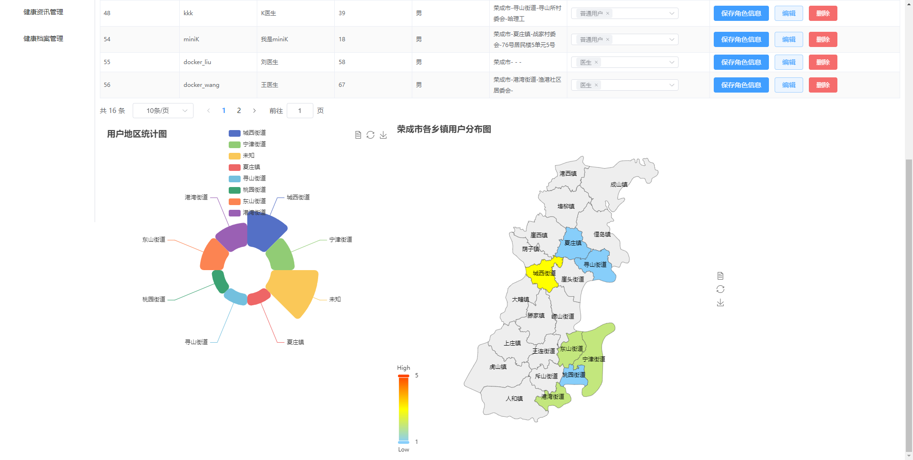Open the 10条/页 page size dropdown

pos(163,111)
